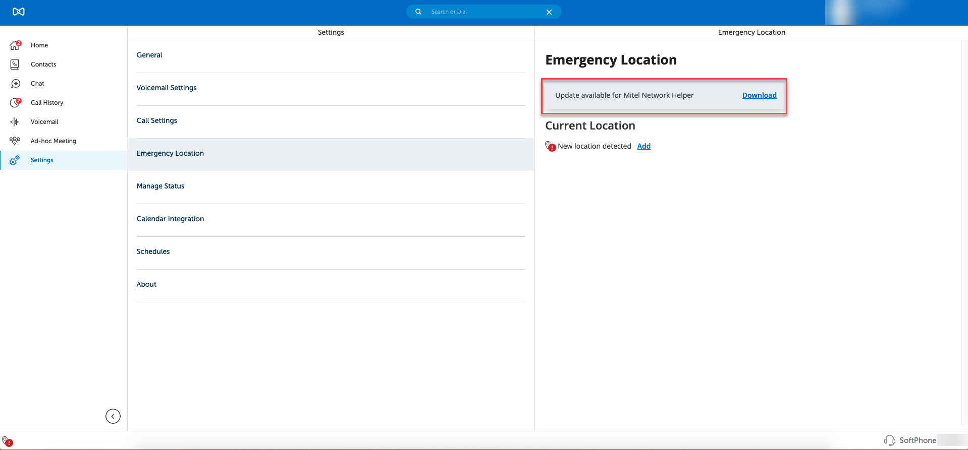Clear the search box with X
This screenshot has height=450, width=968.
tap(549, 12)
